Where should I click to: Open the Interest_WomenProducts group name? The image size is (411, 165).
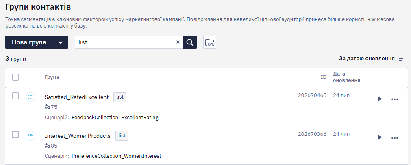click(x=78, y=136)
